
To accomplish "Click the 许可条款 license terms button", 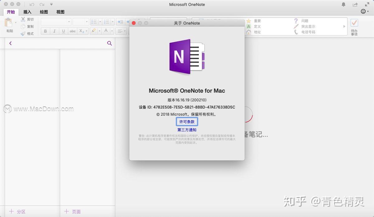I will (x=187, y=122).
